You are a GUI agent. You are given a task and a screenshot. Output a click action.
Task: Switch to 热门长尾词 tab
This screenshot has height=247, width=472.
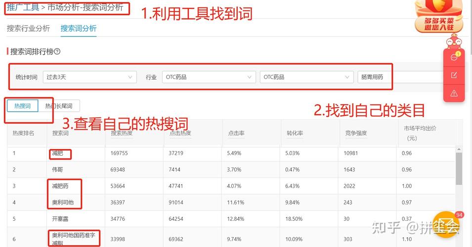(59, 106)
